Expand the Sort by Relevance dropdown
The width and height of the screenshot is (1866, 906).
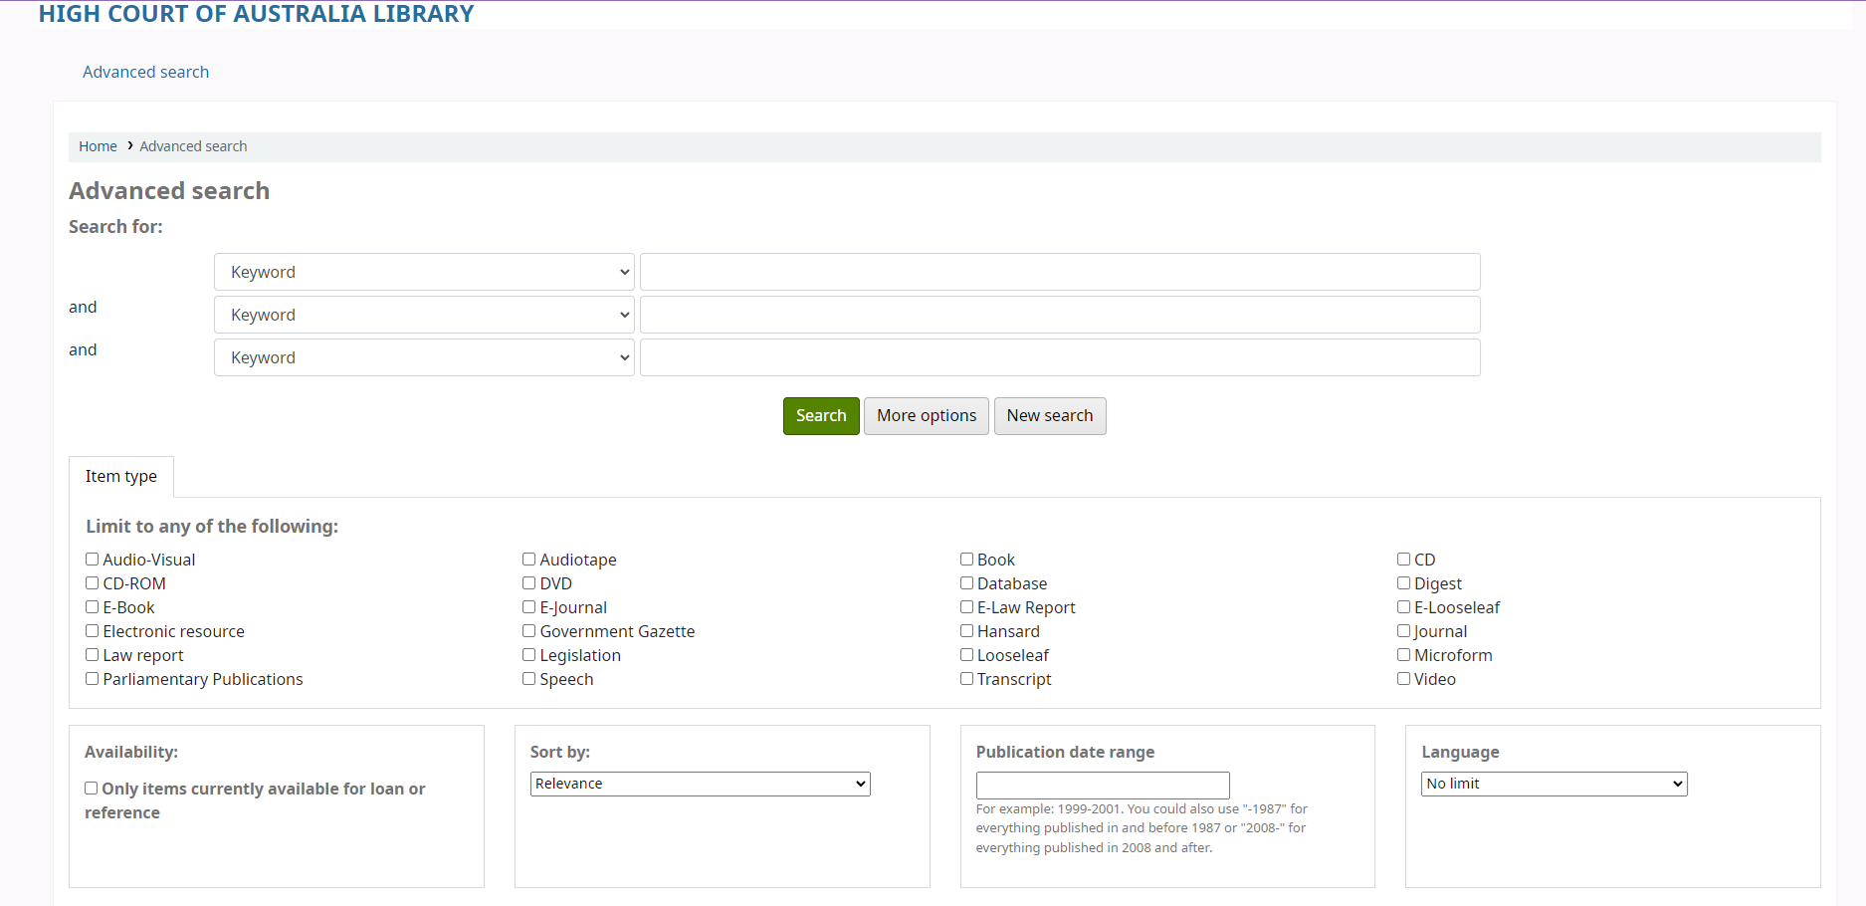[x=701, y=784]
